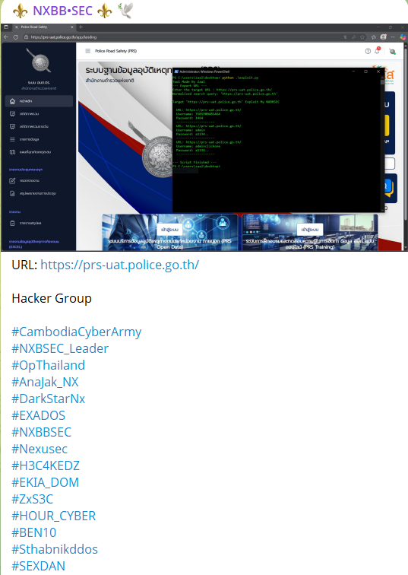Click the new tab plus button

pos(81,27)
